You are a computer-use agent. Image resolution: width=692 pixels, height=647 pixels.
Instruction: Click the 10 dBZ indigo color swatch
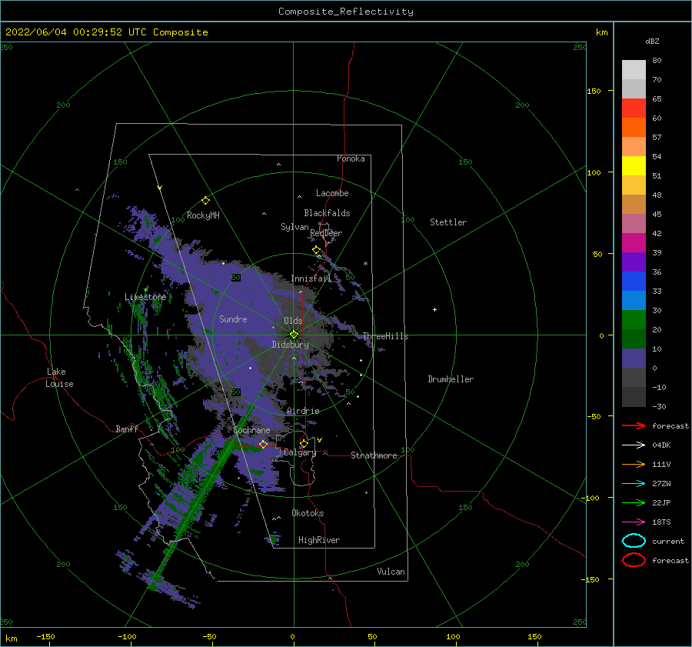[x=634, y=359]
